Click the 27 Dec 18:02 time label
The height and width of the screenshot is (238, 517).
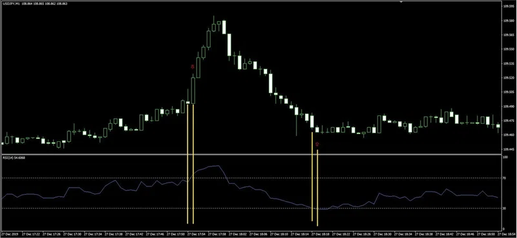(x=237, y=234)
